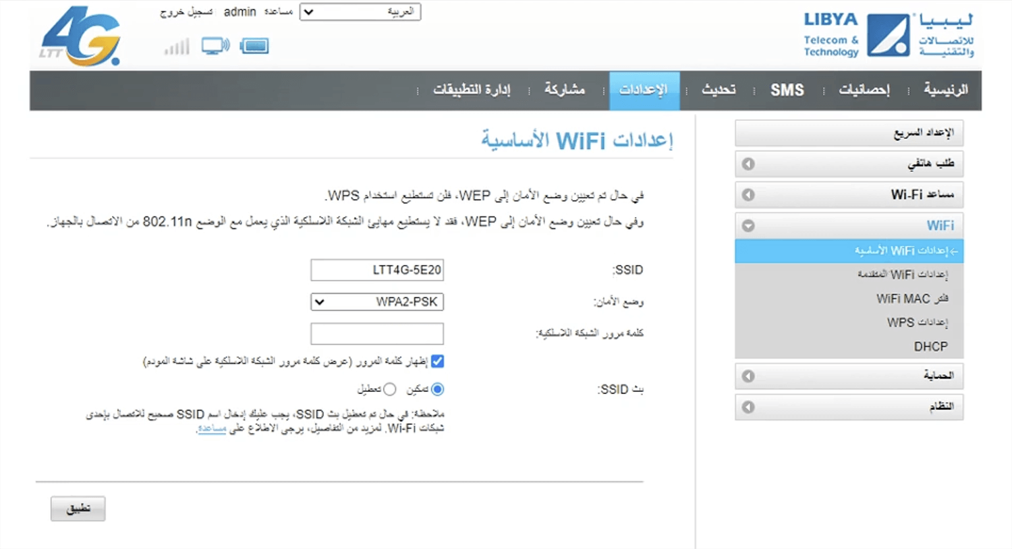Open the SMS tab
The image size is (1012, 549).
click(787, 90)
